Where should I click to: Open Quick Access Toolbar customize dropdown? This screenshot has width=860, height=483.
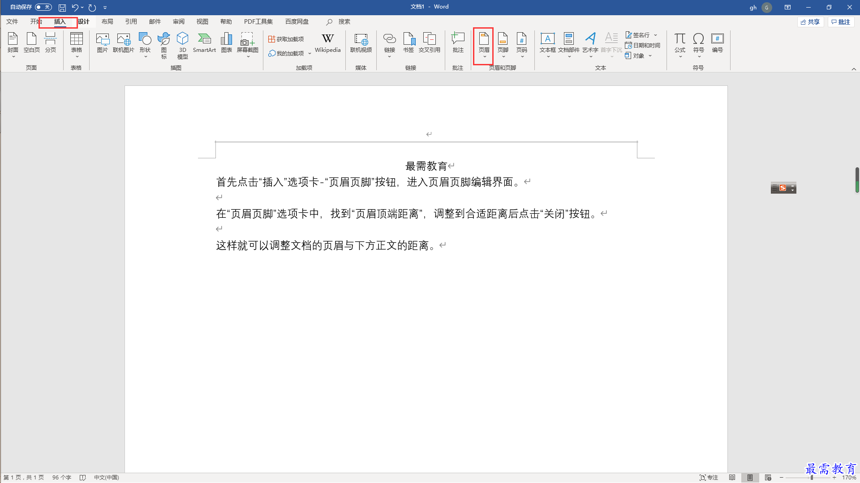pos(105,8)
